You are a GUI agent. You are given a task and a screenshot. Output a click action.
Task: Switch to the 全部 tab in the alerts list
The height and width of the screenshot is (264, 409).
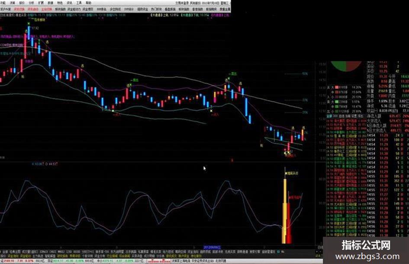329,116
